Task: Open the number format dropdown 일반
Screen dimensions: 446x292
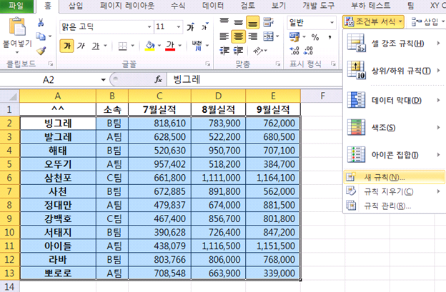Action: pyautogui.click(x=332, y=22)
